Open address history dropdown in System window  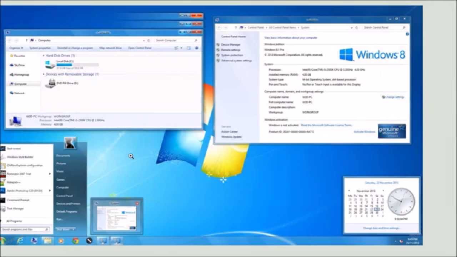(x=351, y=27)
